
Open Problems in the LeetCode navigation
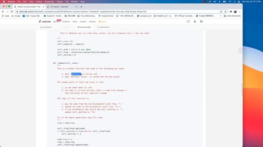(66, 22)
